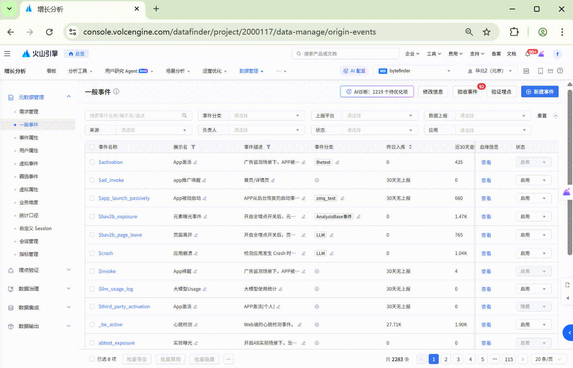
Task: Select the $crash event row checkbox
Action: tap(92, 253)
